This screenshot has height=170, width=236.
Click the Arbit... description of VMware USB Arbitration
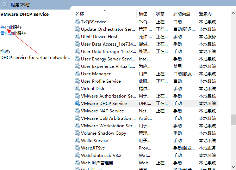pyautogui.click(x=145, y=118)
